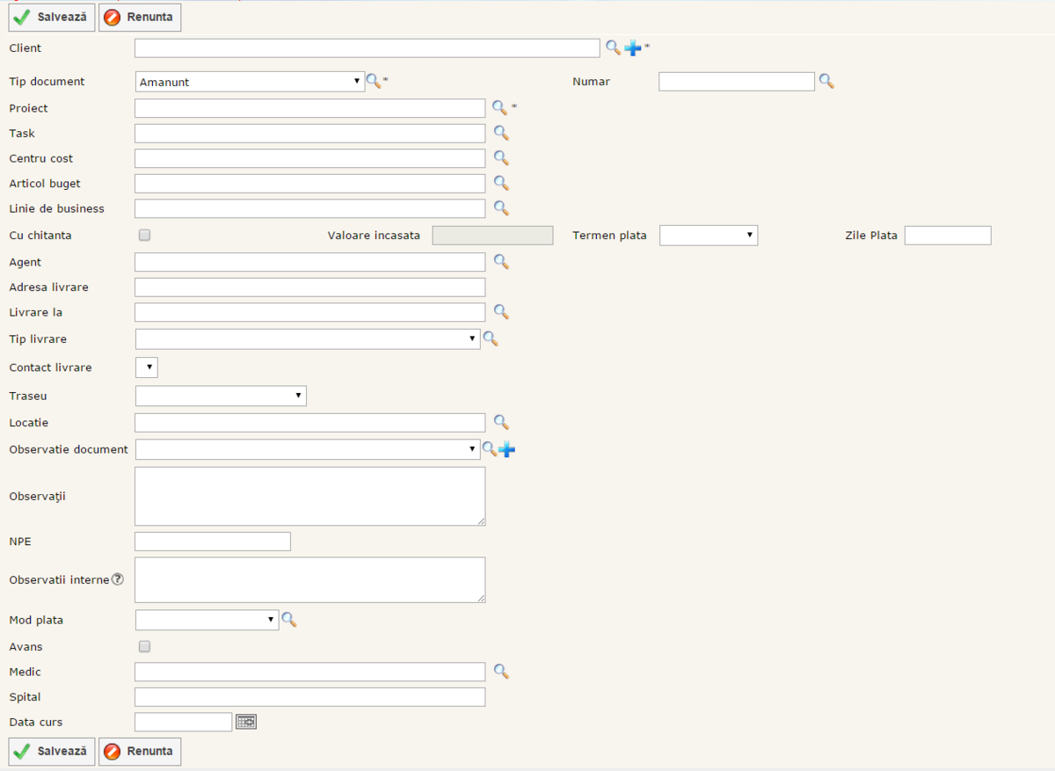This screenshot has height=771, width=1055.
Task: Open the Traseu dropdown list
Action: (221, 396)
